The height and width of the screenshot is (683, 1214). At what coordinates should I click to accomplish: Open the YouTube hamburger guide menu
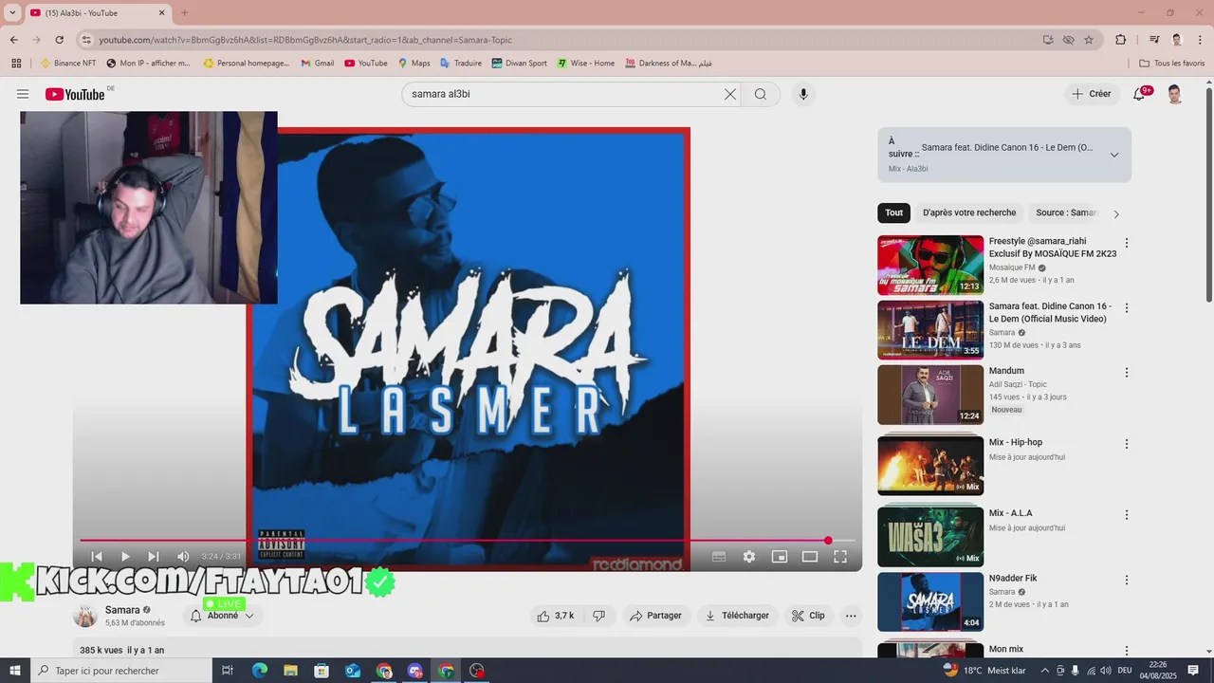pyautogui.click(x=23, y=94)
